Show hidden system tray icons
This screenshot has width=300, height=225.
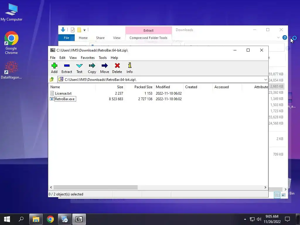245,219
